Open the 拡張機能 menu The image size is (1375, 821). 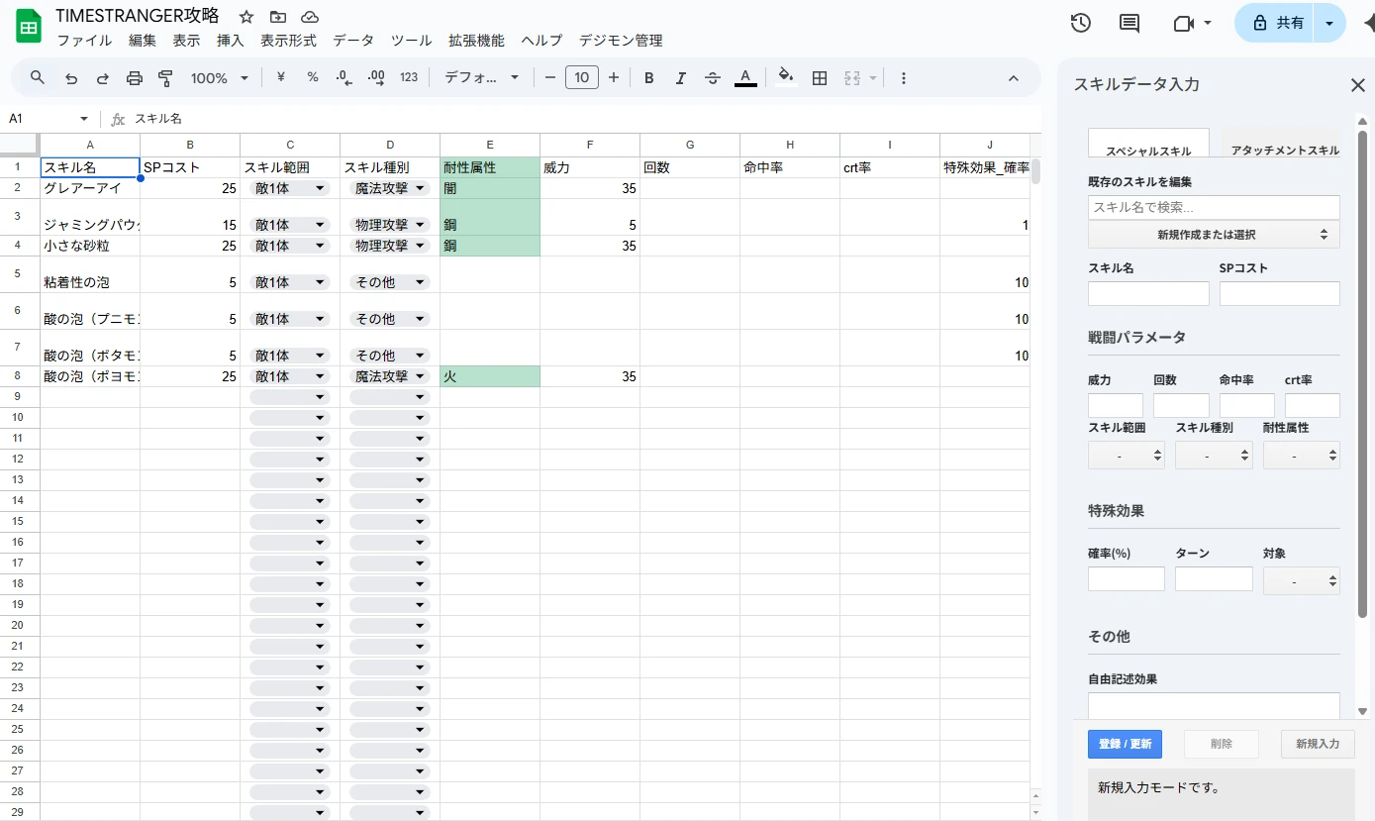[476, 41]
